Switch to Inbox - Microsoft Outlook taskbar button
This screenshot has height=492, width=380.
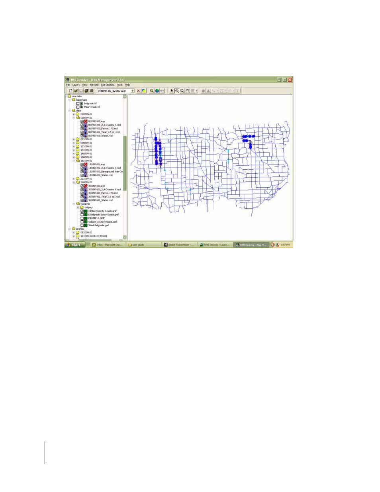108,245
